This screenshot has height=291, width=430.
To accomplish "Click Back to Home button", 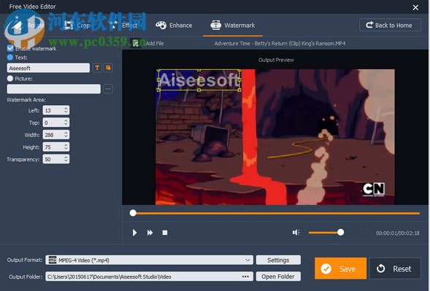I will pyautogui.click(x=390, y=26).
